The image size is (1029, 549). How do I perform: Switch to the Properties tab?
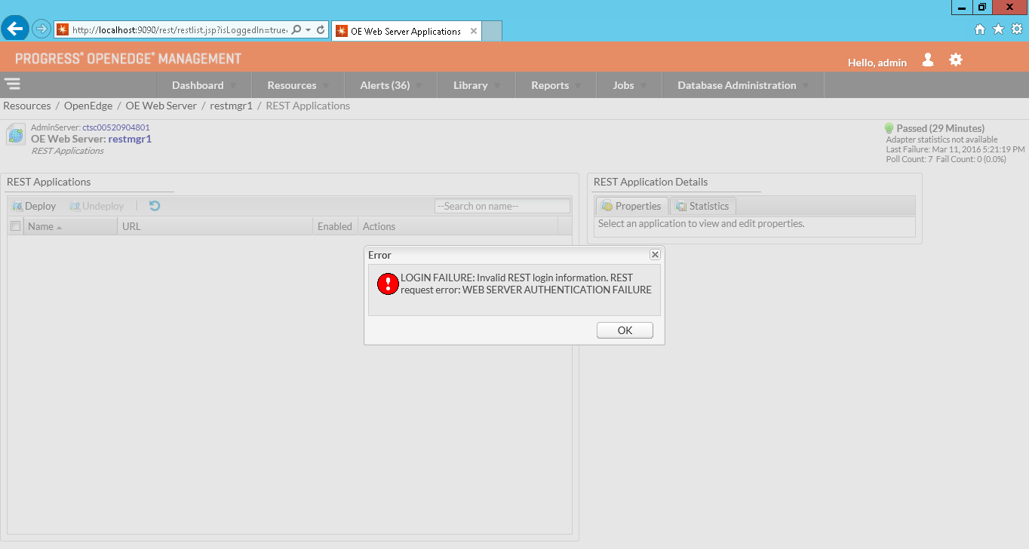631,206
